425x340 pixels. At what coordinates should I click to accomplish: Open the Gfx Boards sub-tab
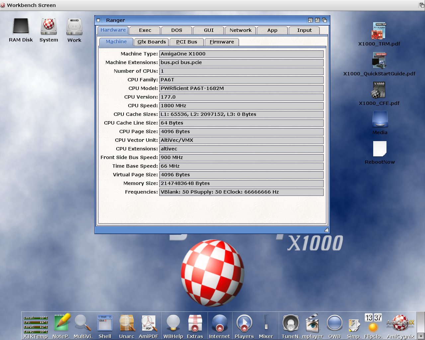pyautogui.click(x=151, y=42)
